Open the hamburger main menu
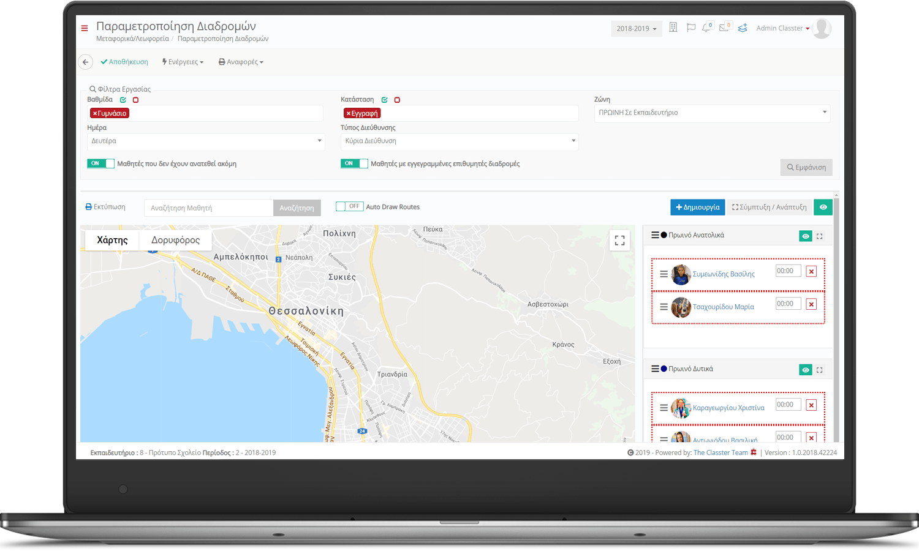Viewport: 919px width, 551px height. 85,28
